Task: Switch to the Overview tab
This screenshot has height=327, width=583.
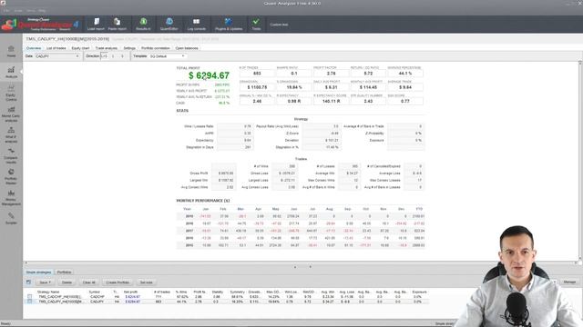Action: tap(34, 48)
